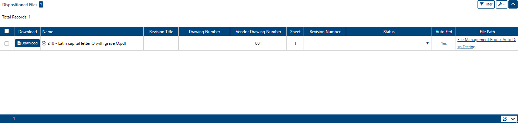This screenshot has height=123, width=518.
Task: Select the page size 25 dropdown
Action: 509,119
